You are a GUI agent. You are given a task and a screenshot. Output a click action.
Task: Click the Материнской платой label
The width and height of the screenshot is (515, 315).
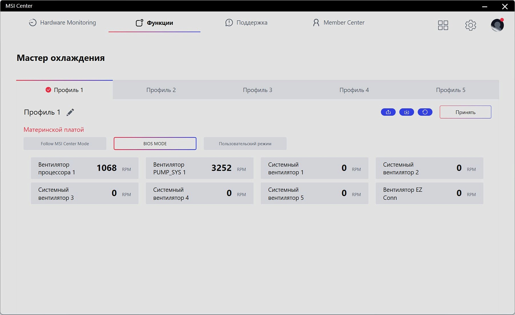(x=54, y=129)
